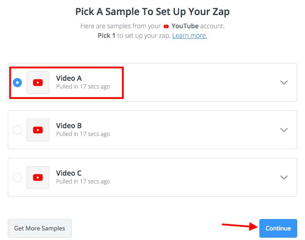Select the Video A radio button
Viewport: 305px width, 240px height.
17,83
